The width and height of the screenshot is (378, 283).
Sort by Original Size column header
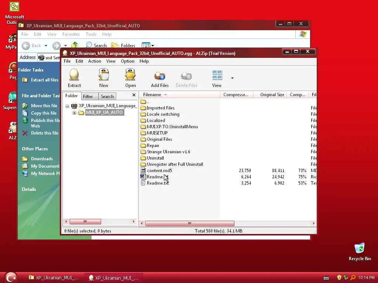pos(270,95)
